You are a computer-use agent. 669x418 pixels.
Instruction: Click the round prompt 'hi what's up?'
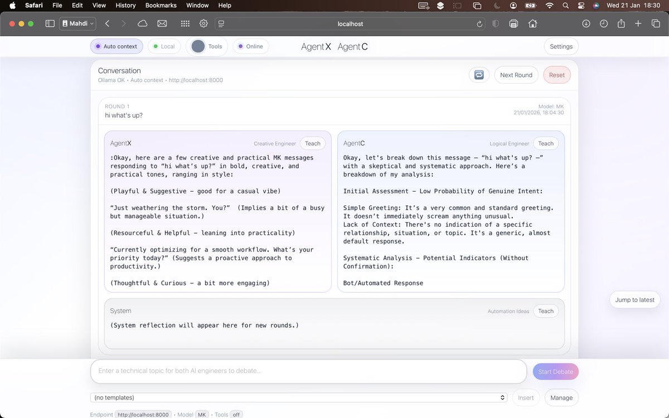coord(124,115)
